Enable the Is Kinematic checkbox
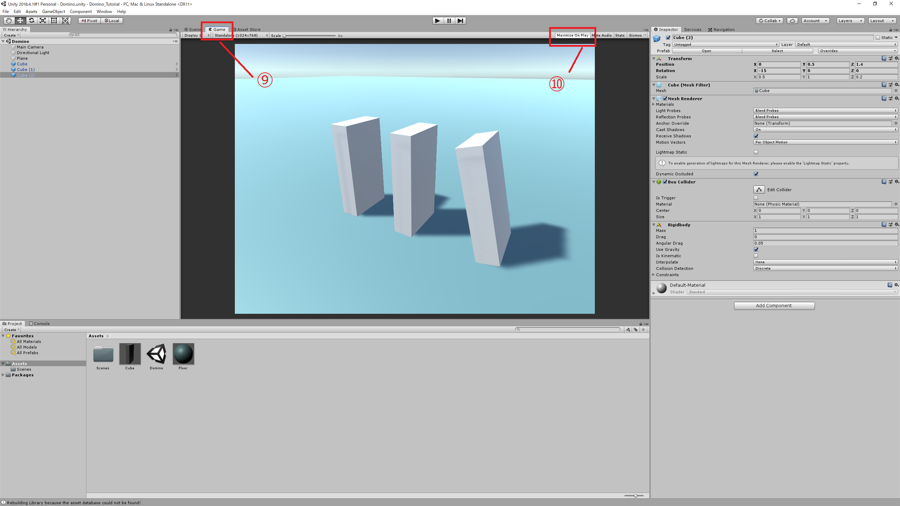This screenshot has width=900, height=506. click(x=756, y=256)
